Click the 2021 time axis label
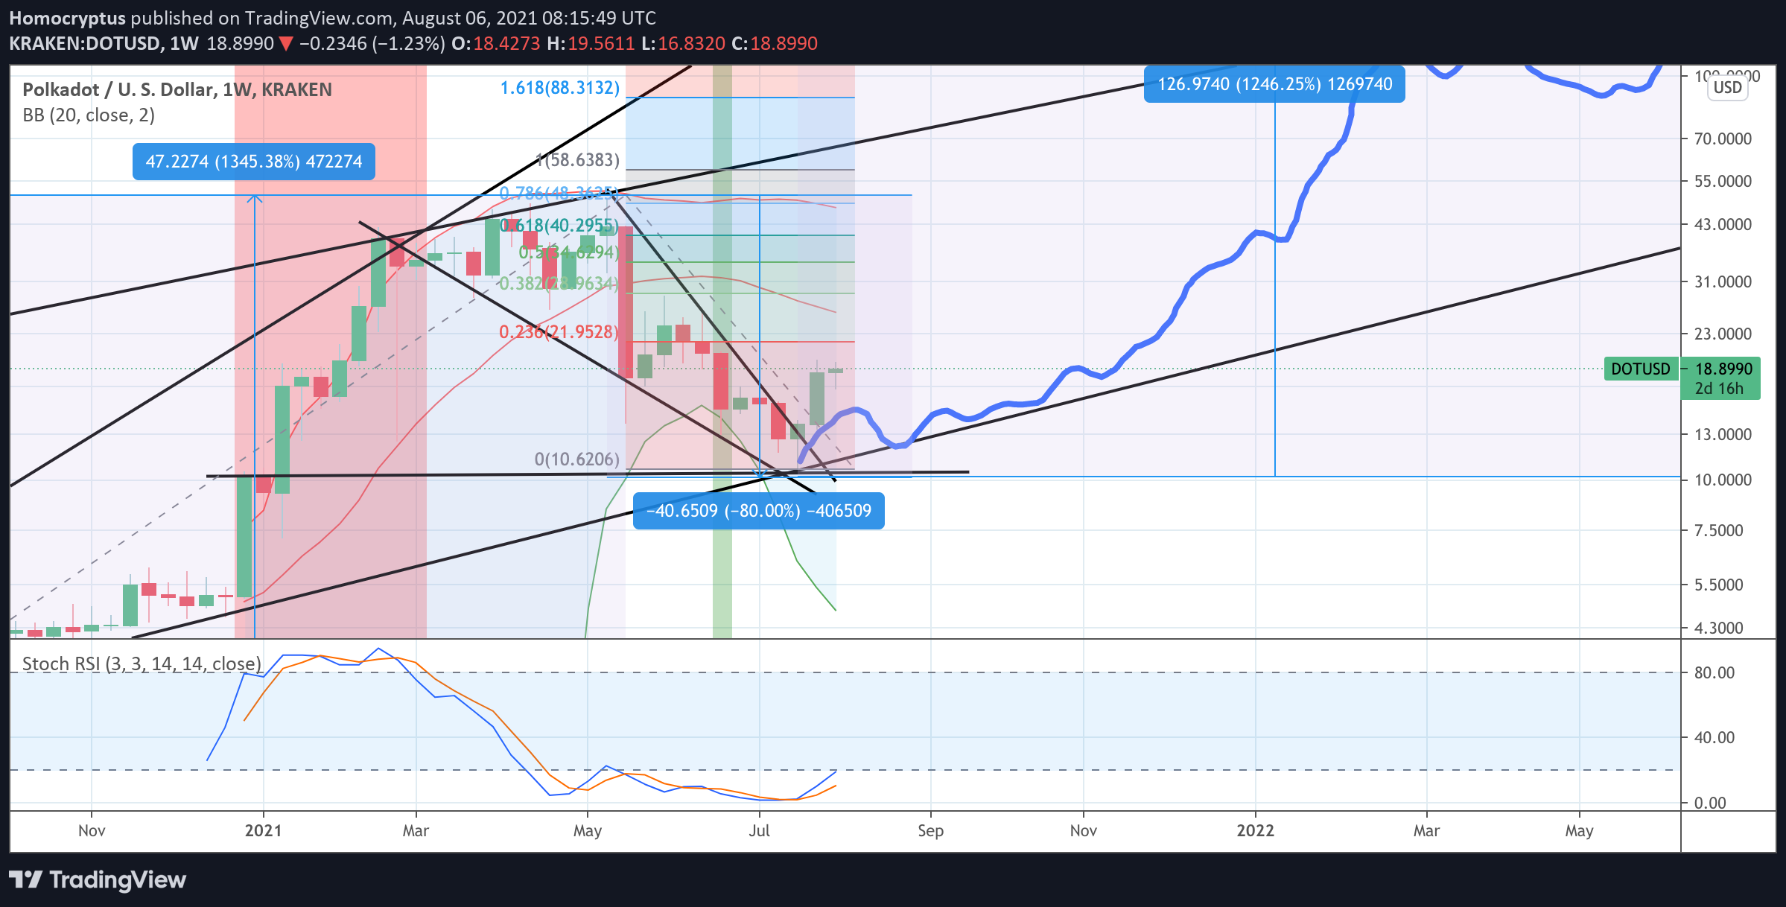The height and width of the screenshot is (907, 1786). coord(263,830)
